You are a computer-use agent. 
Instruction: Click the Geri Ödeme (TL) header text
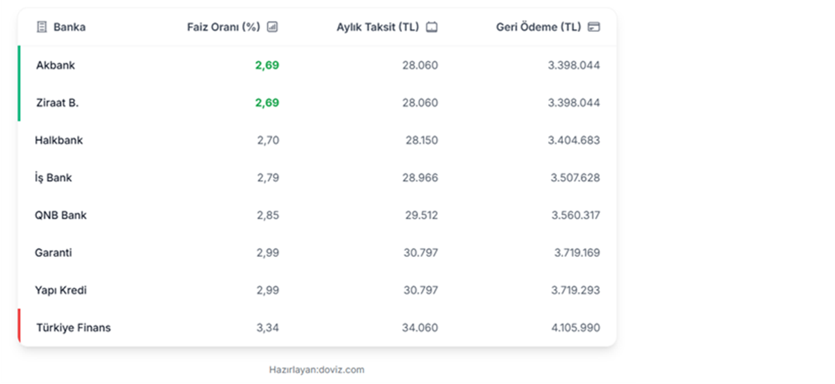click(538, 27)
